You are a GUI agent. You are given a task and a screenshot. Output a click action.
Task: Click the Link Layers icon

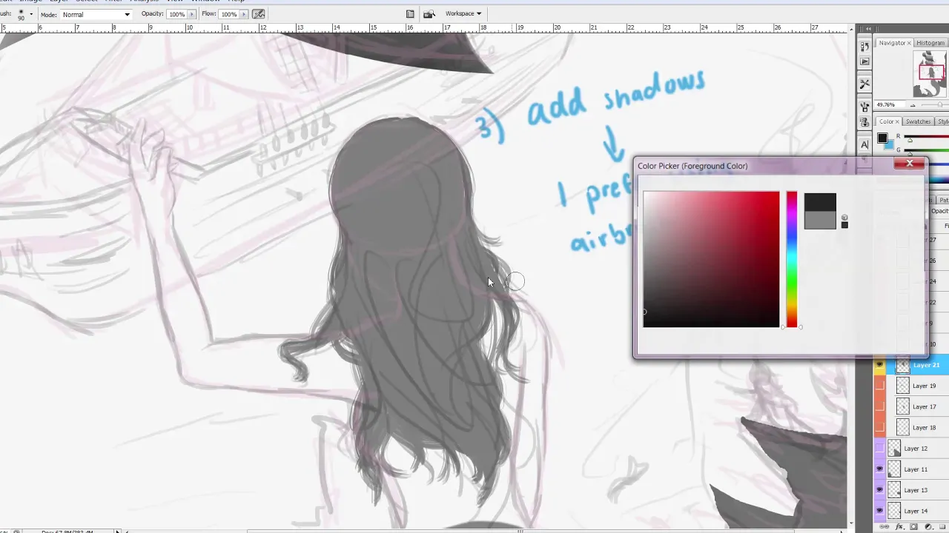click(884, 526)
